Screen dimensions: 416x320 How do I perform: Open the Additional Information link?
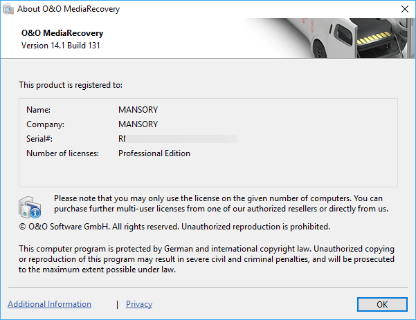coord(49,304)
